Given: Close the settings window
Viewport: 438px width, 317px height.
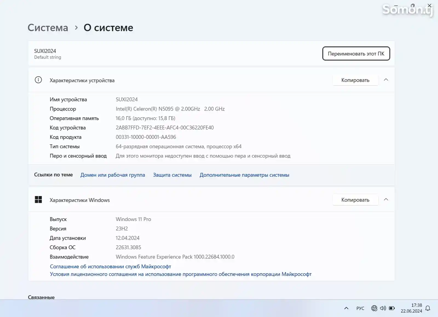Looking at the screenshot, I should point(430,5).
